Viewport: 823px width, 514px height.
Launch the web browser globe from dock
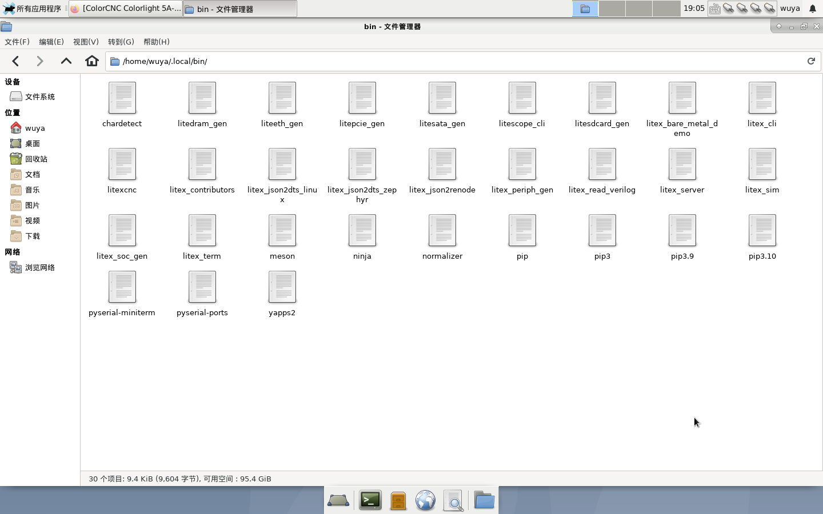(425, 500)
